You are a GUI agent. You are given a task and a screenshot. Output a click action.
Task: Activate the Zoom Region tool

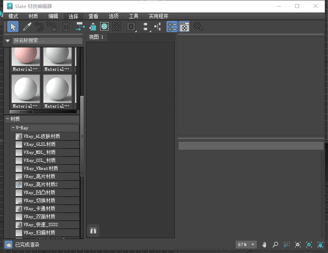point(286,245)
